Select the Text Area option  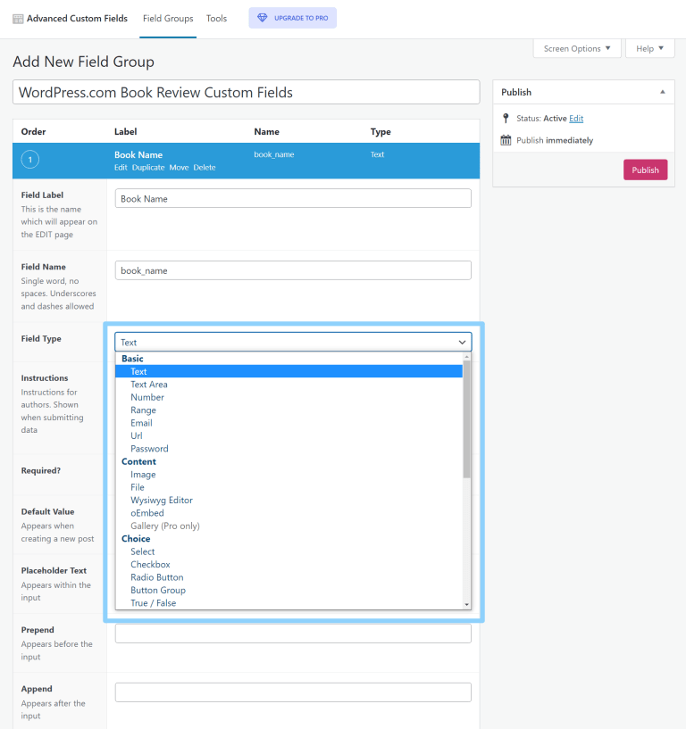pyautogui.click(x=289, y=385)
